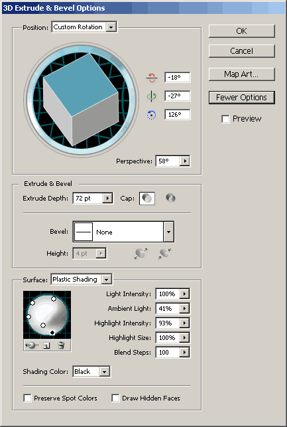Click the Bevel Extent In icon
287x427 pixels.
coord(164,253)
